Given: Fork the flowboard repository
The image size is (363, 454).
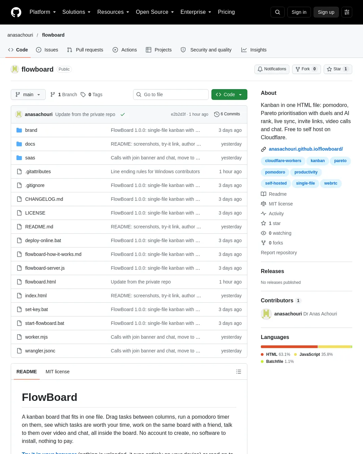Looking at the screenshot, I should (307, 69).
